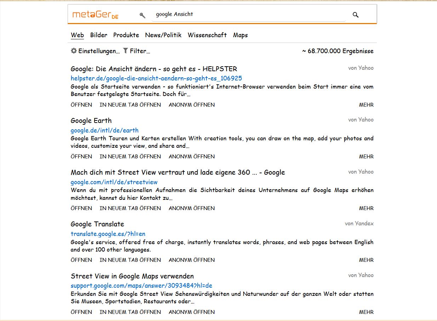The height and width of the screenshot is (321, 437).
Task: Open the translate.google.es/?hl=en link
Action: [x=108, y=234]
